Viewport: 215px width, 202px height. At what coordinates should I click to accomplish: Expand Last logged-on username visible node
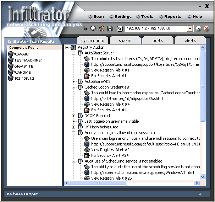pos(74,122)
